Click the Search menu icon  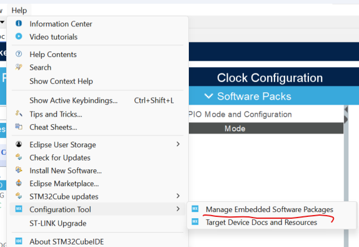[19, 67]
